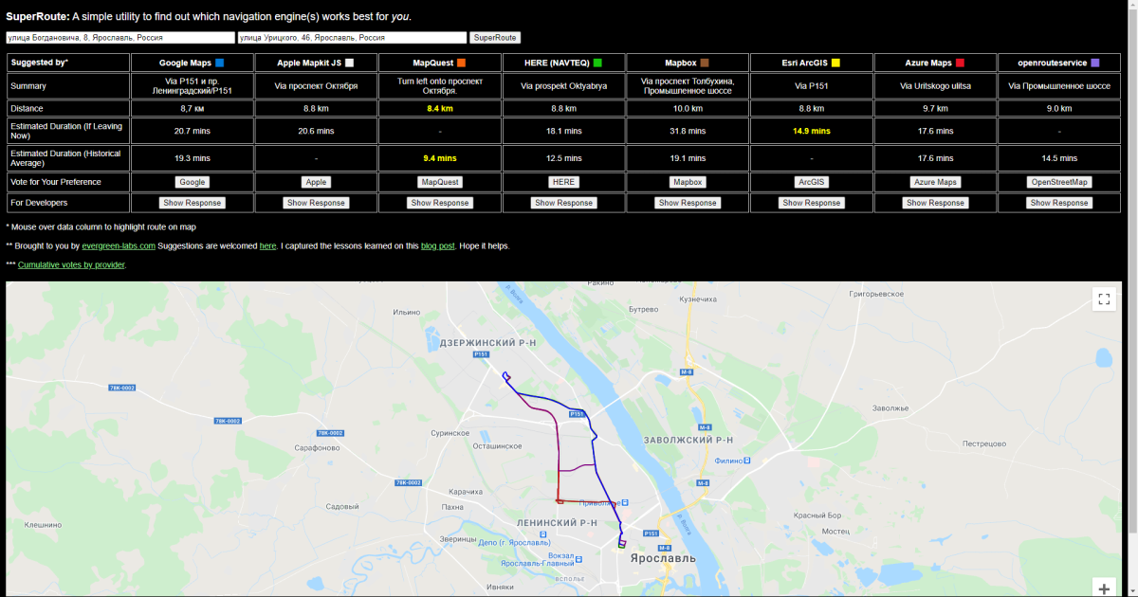This screenshot has width=1138, height=597.
Task: Click the ЗАВОЛЖСКИЙ Р-Н district label on map
Action: pos(688,441)
